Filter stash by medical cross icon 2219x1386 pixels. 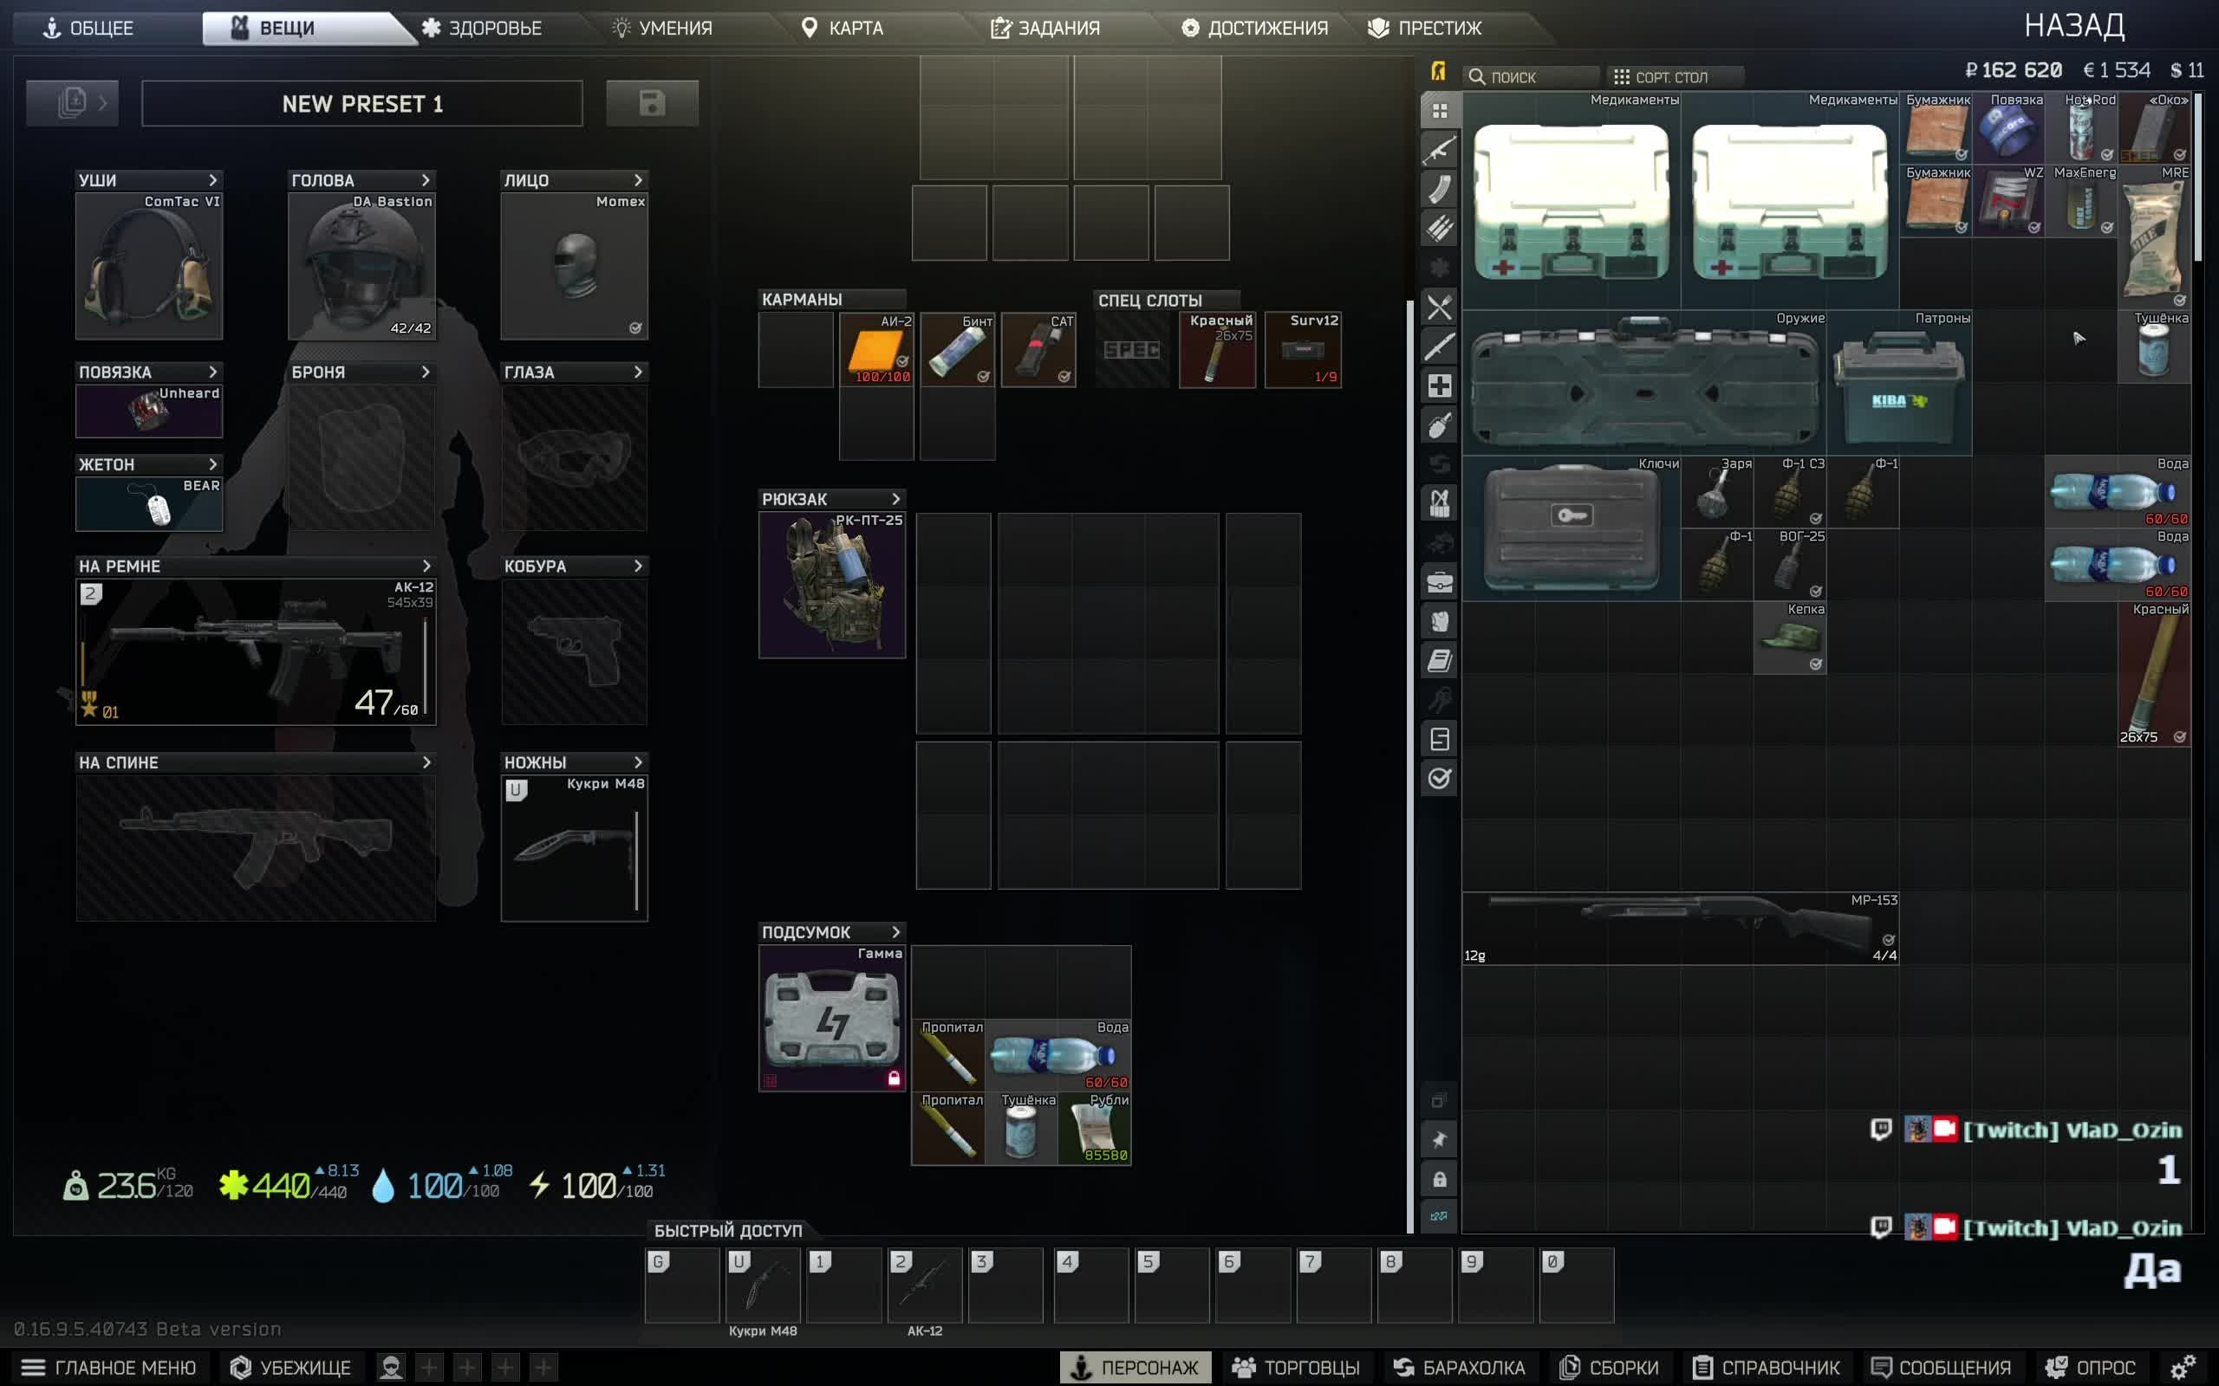point(1439,385)
